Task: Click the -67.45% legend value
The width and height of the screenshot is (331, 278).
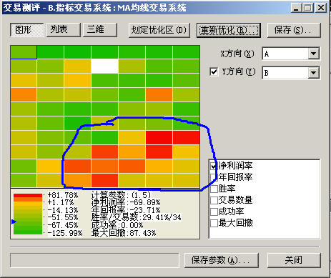Action: pyautogui.click(x=63, y=225)
